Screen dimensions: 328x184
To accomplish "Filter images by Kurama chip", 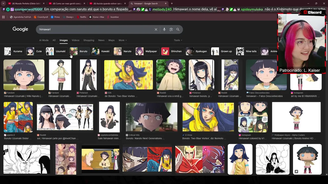I will [x=14, y=51].
